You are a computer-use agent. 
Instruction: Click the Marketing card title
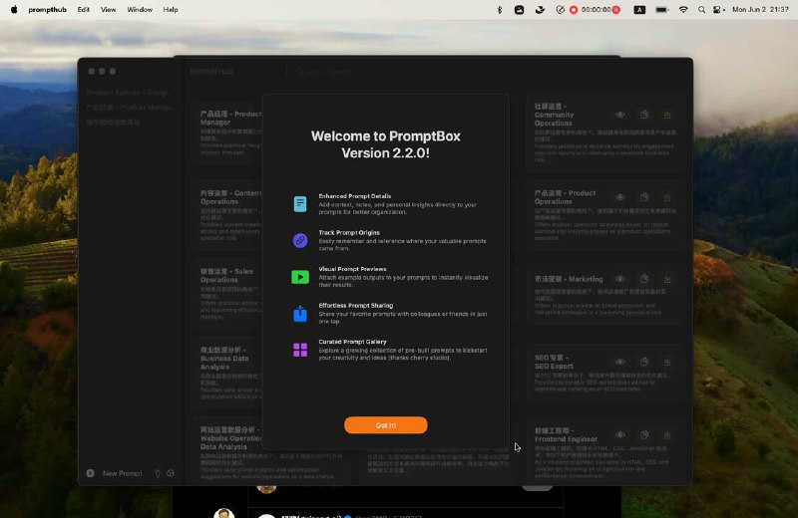(x=569, y=279)
